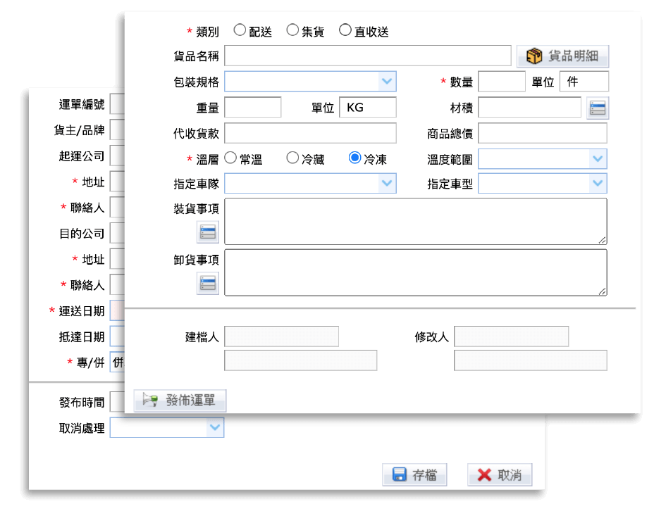Viewport: 654px width, 511px height.
Task: Click the 發佈運單 publish button
Action: click(180, 400)
